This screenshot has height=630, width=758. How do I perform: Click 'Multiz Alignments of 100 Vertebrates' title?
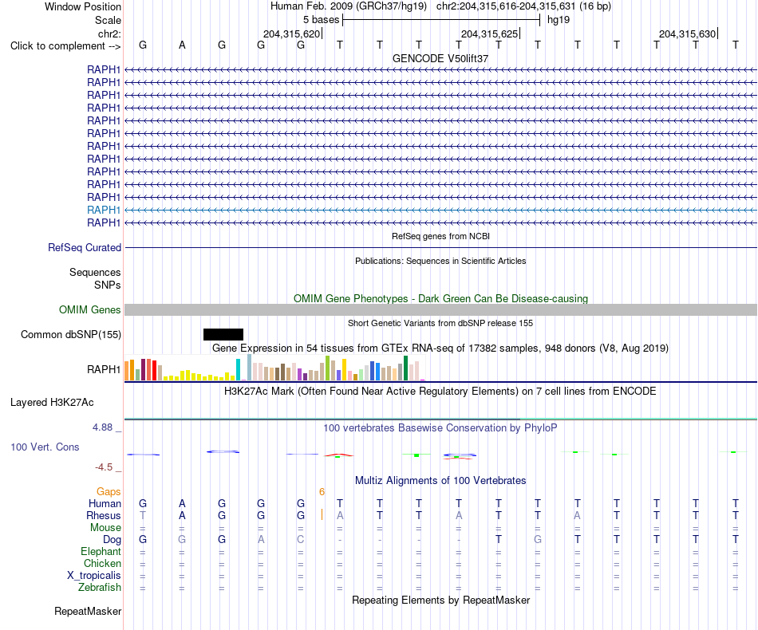(440, 481)
